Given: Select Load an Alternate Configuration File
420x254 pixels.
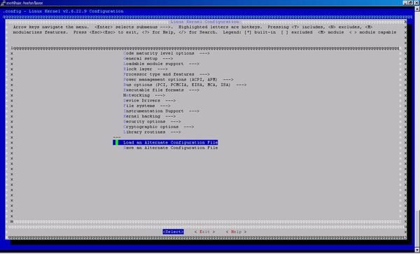Looking at the screenshot, I should click(x=165, y=143).
